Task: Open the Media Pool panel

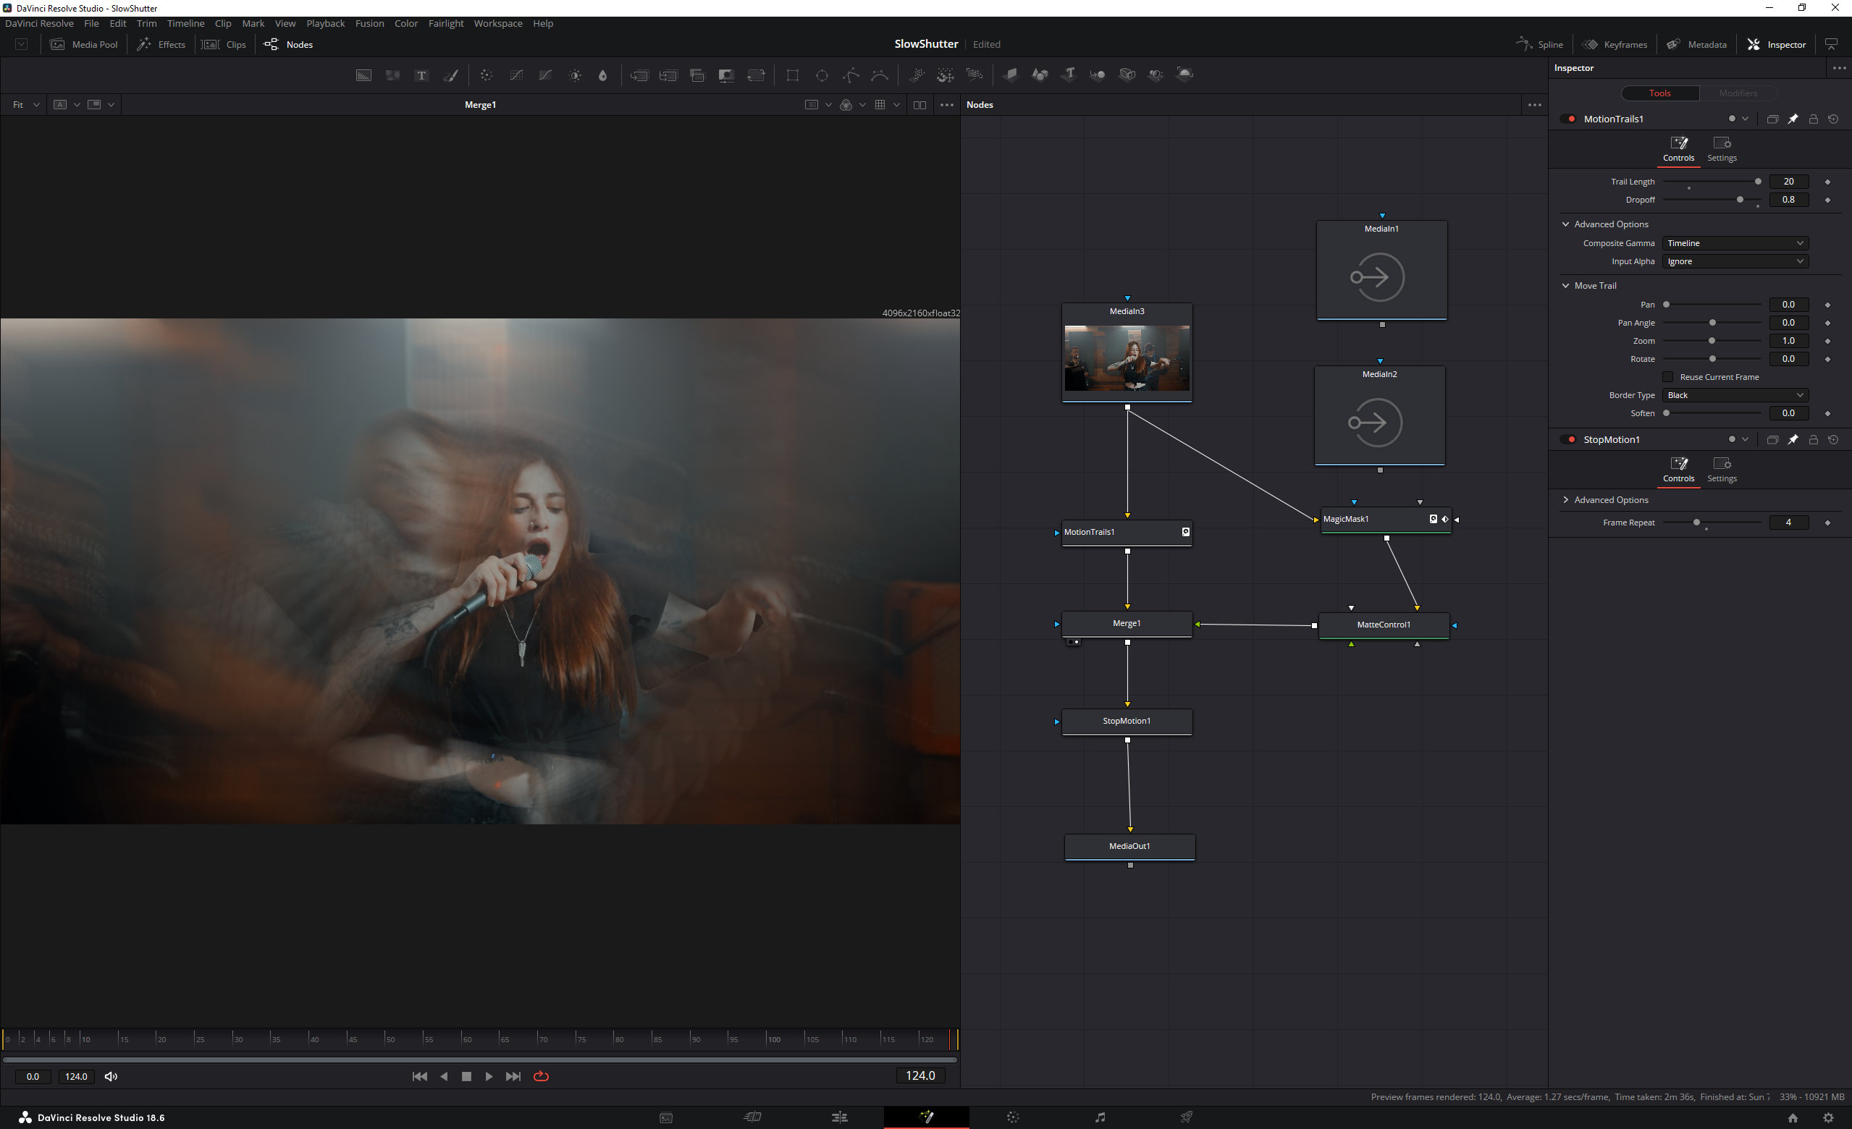Action: [x=84, y=44]
